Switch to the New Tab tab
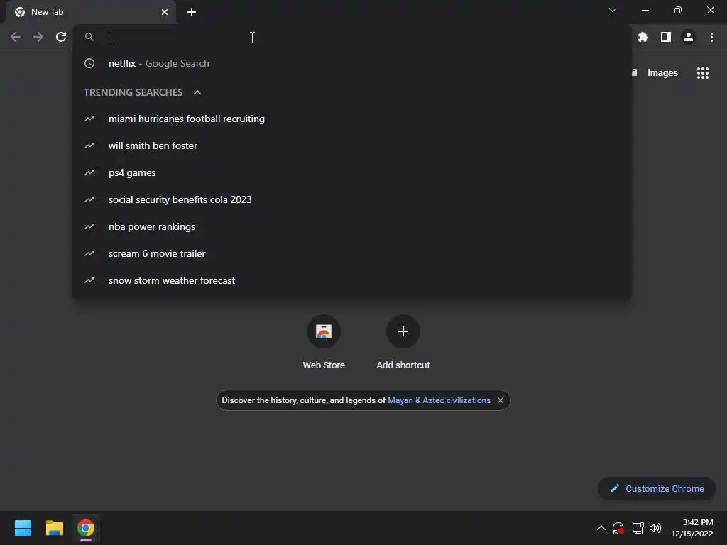 [x=91, y=12]
